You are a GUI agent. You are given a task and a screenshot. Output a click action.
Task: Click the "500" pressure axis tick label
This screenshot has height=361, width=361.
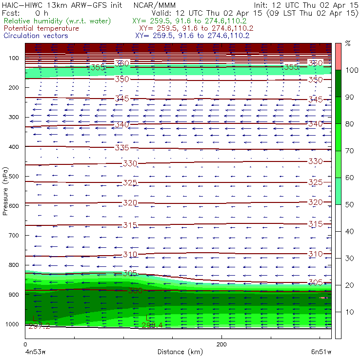pos(14,177)
